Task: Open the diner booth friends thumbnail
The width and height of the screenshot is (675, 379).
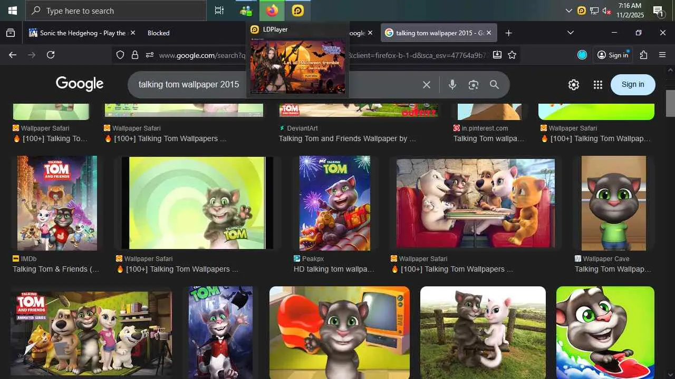Action: tap(475, 203)
